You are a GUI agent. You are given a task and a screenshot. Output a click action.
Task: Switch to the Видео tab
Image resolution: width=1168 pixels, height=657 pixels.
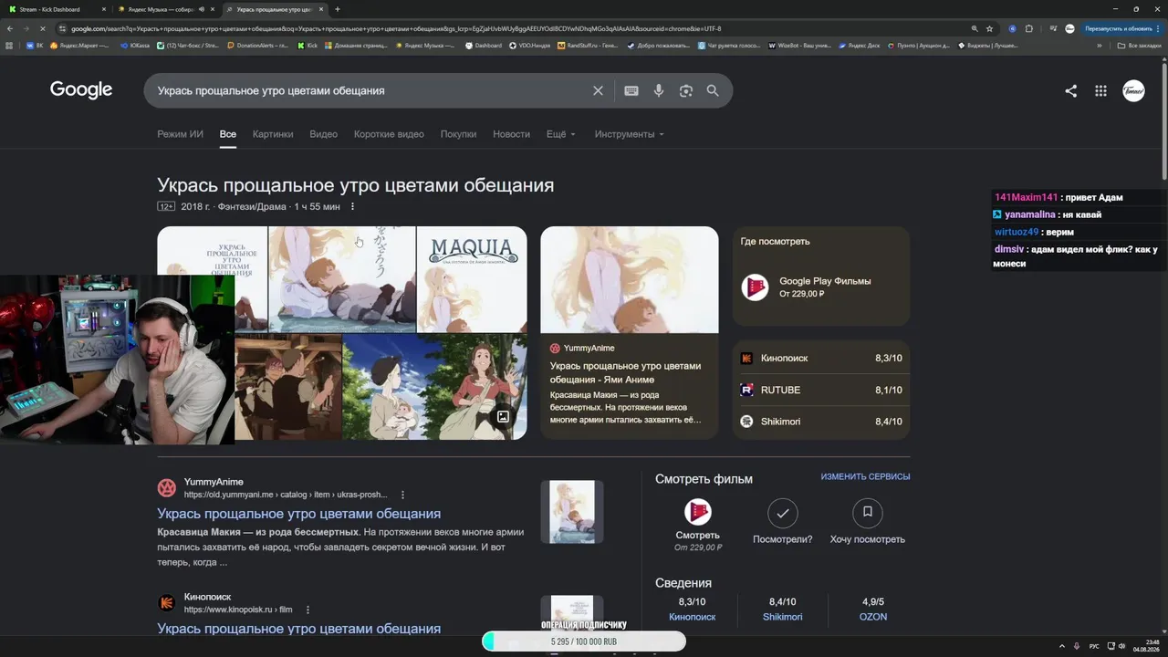point(324,134)
